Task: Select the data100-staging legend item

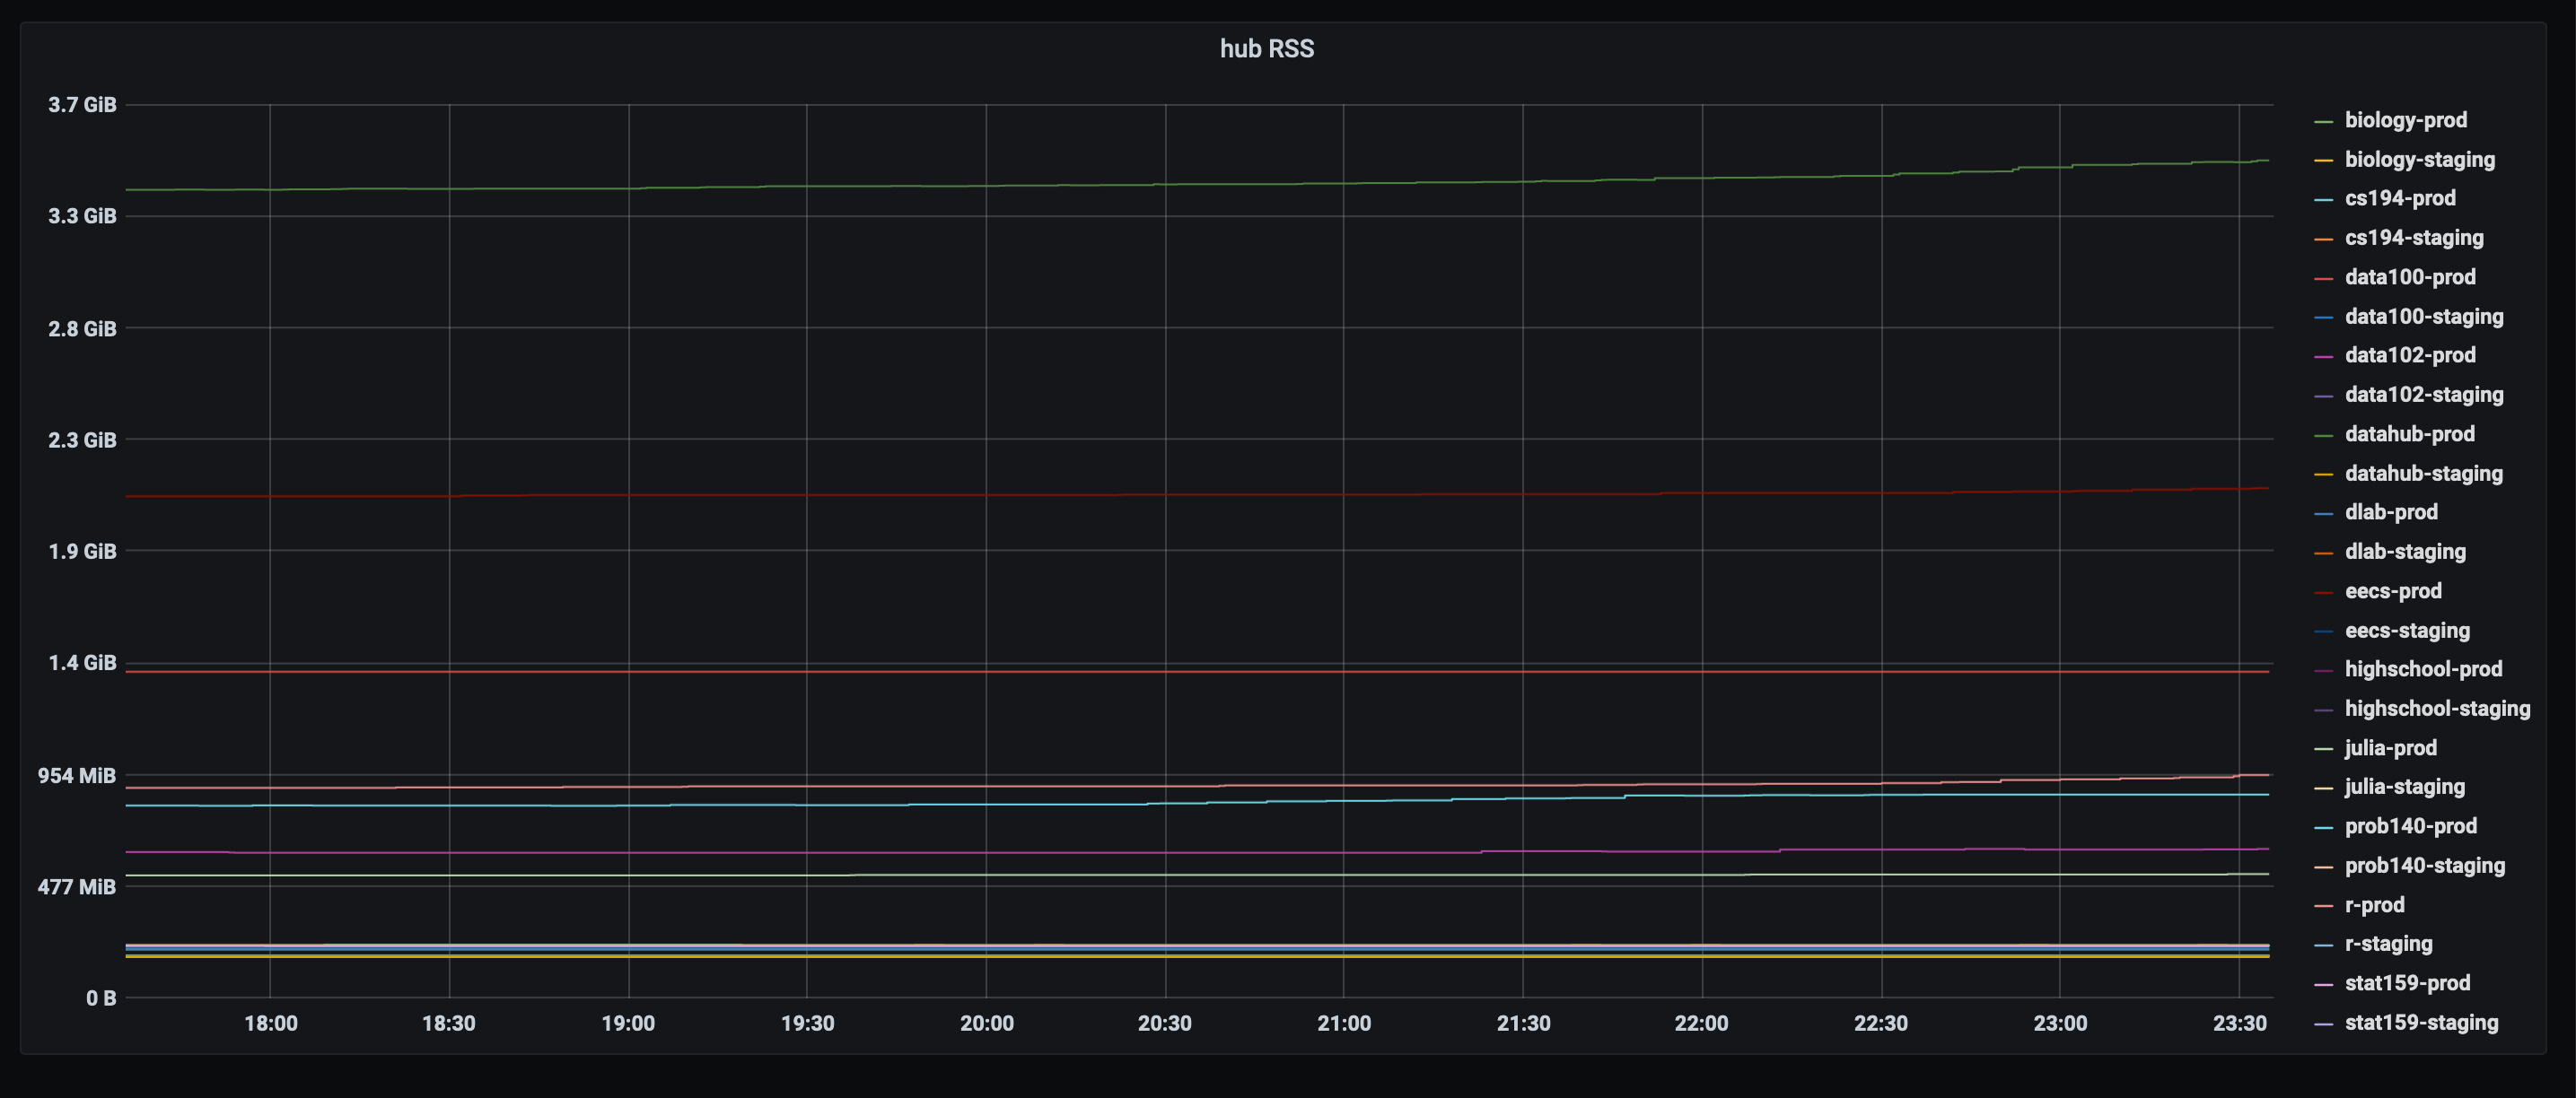Action: [2424, 316]
